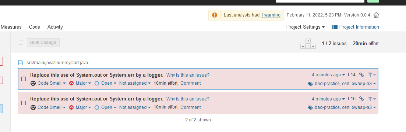Click the DummyCart.java file icon
This screenshot has height=132, width=406.
pos(21,63)
